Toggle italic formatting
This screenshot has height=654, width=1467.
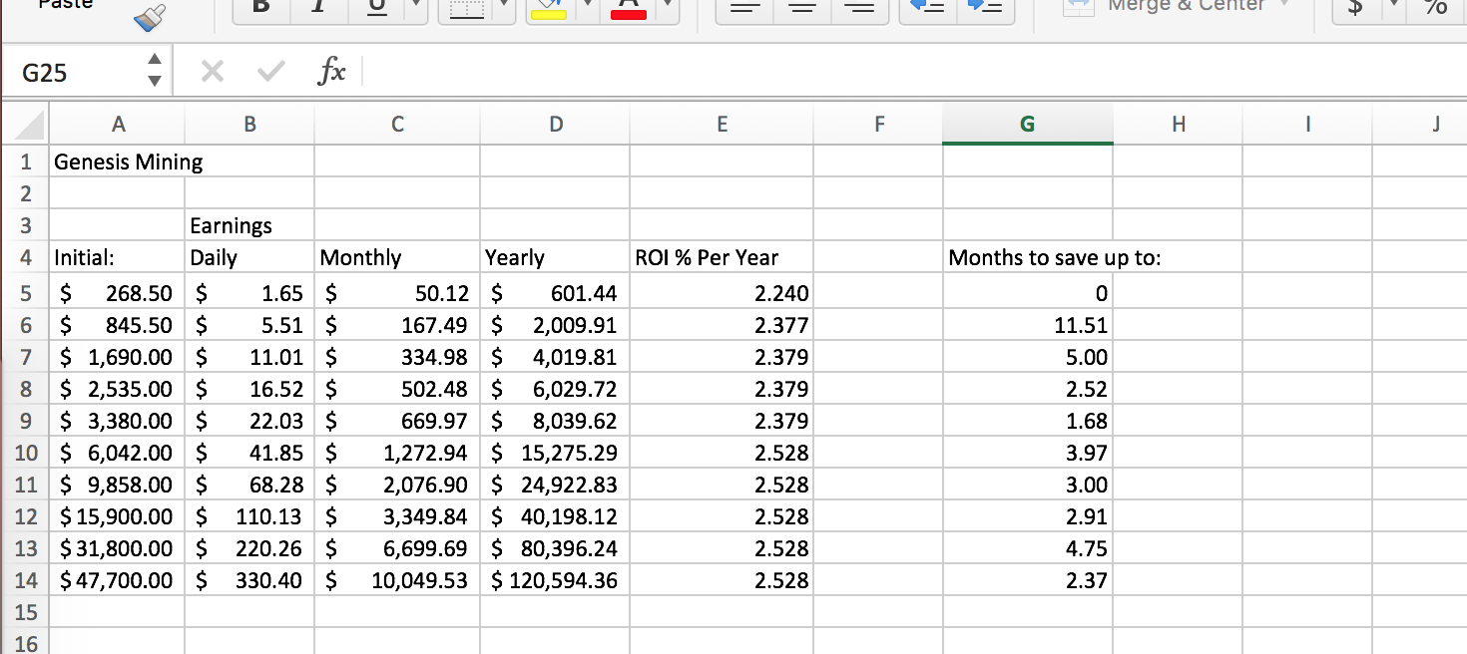317,7
